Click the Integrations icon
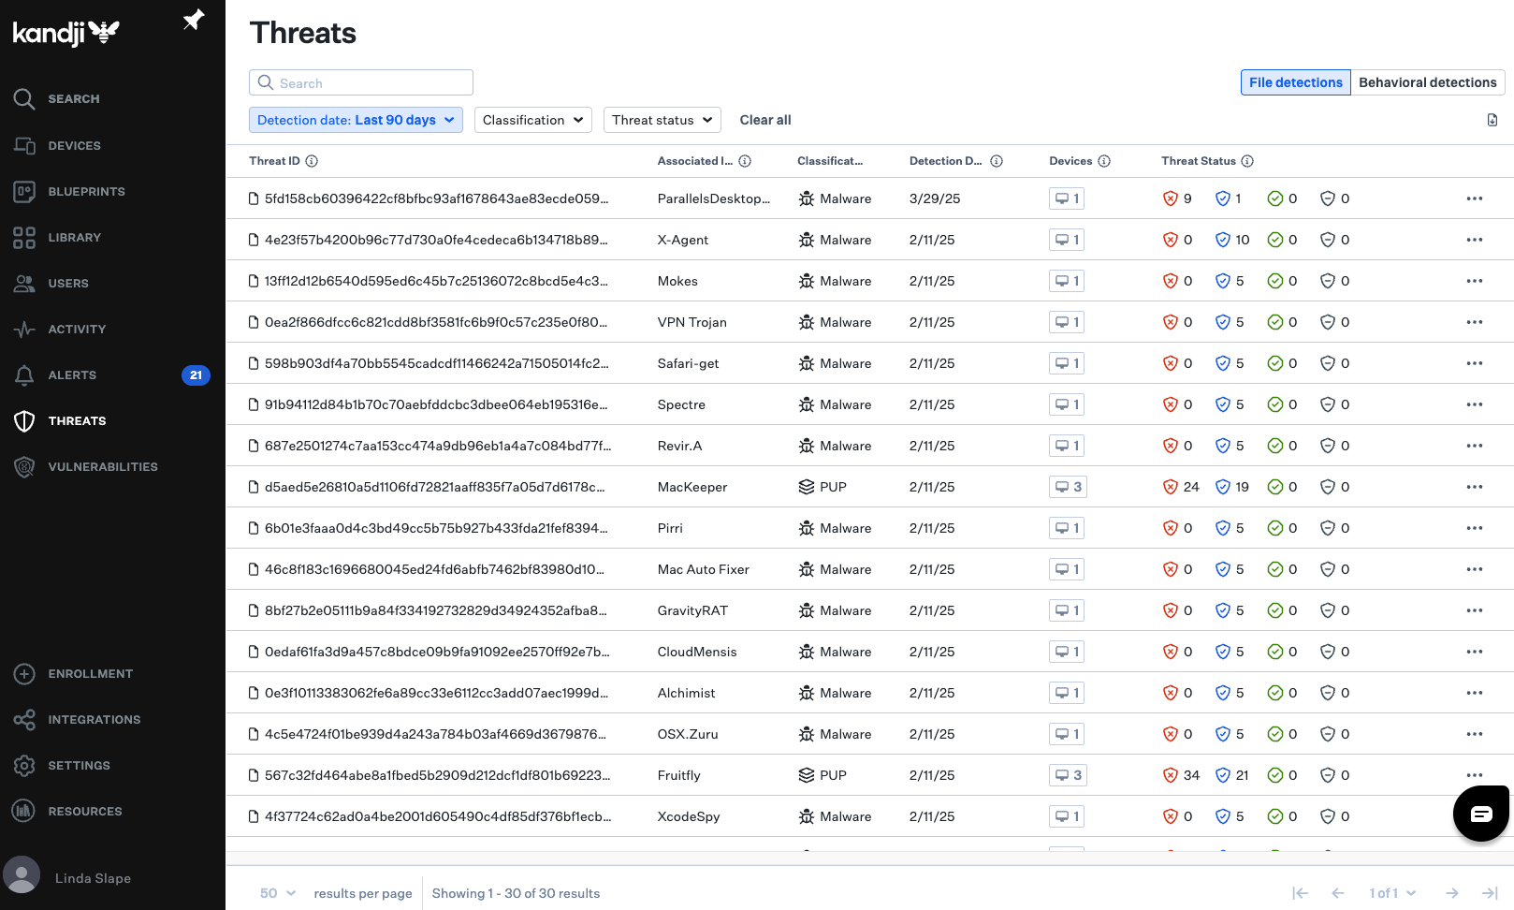The width and height of the screenshot is (1514, 910). click(x=24, y=719)
